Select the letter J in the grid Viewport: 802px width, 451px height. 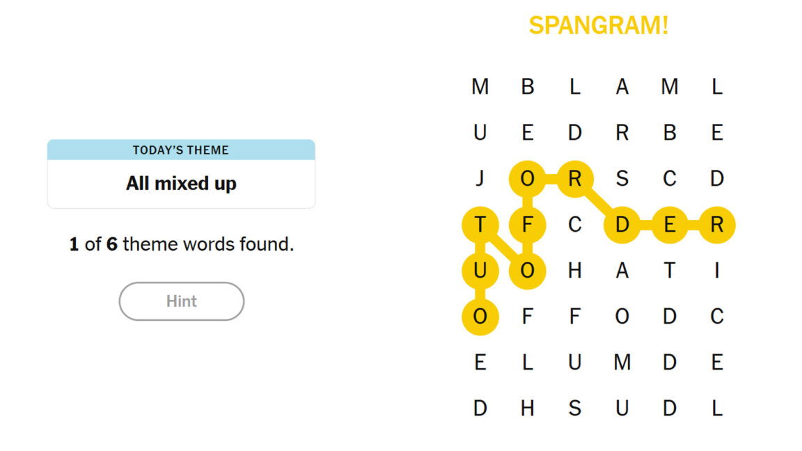coord(480,179)
